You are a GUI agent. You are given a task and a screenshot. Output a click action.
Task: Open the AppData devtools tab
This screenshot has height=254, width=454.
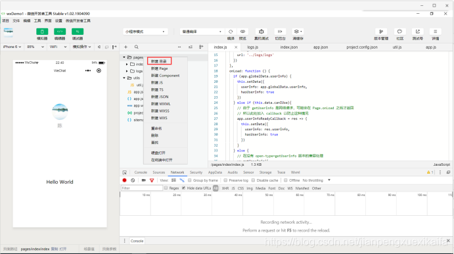pyautogui.click(x=215, y=172)
